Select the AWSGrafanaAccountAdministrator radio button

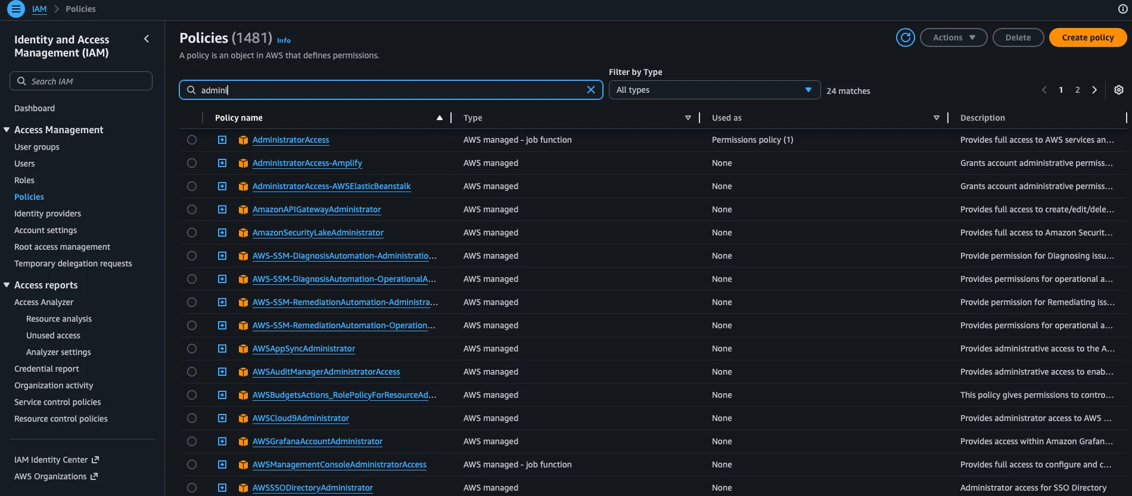tap(192, 441)
